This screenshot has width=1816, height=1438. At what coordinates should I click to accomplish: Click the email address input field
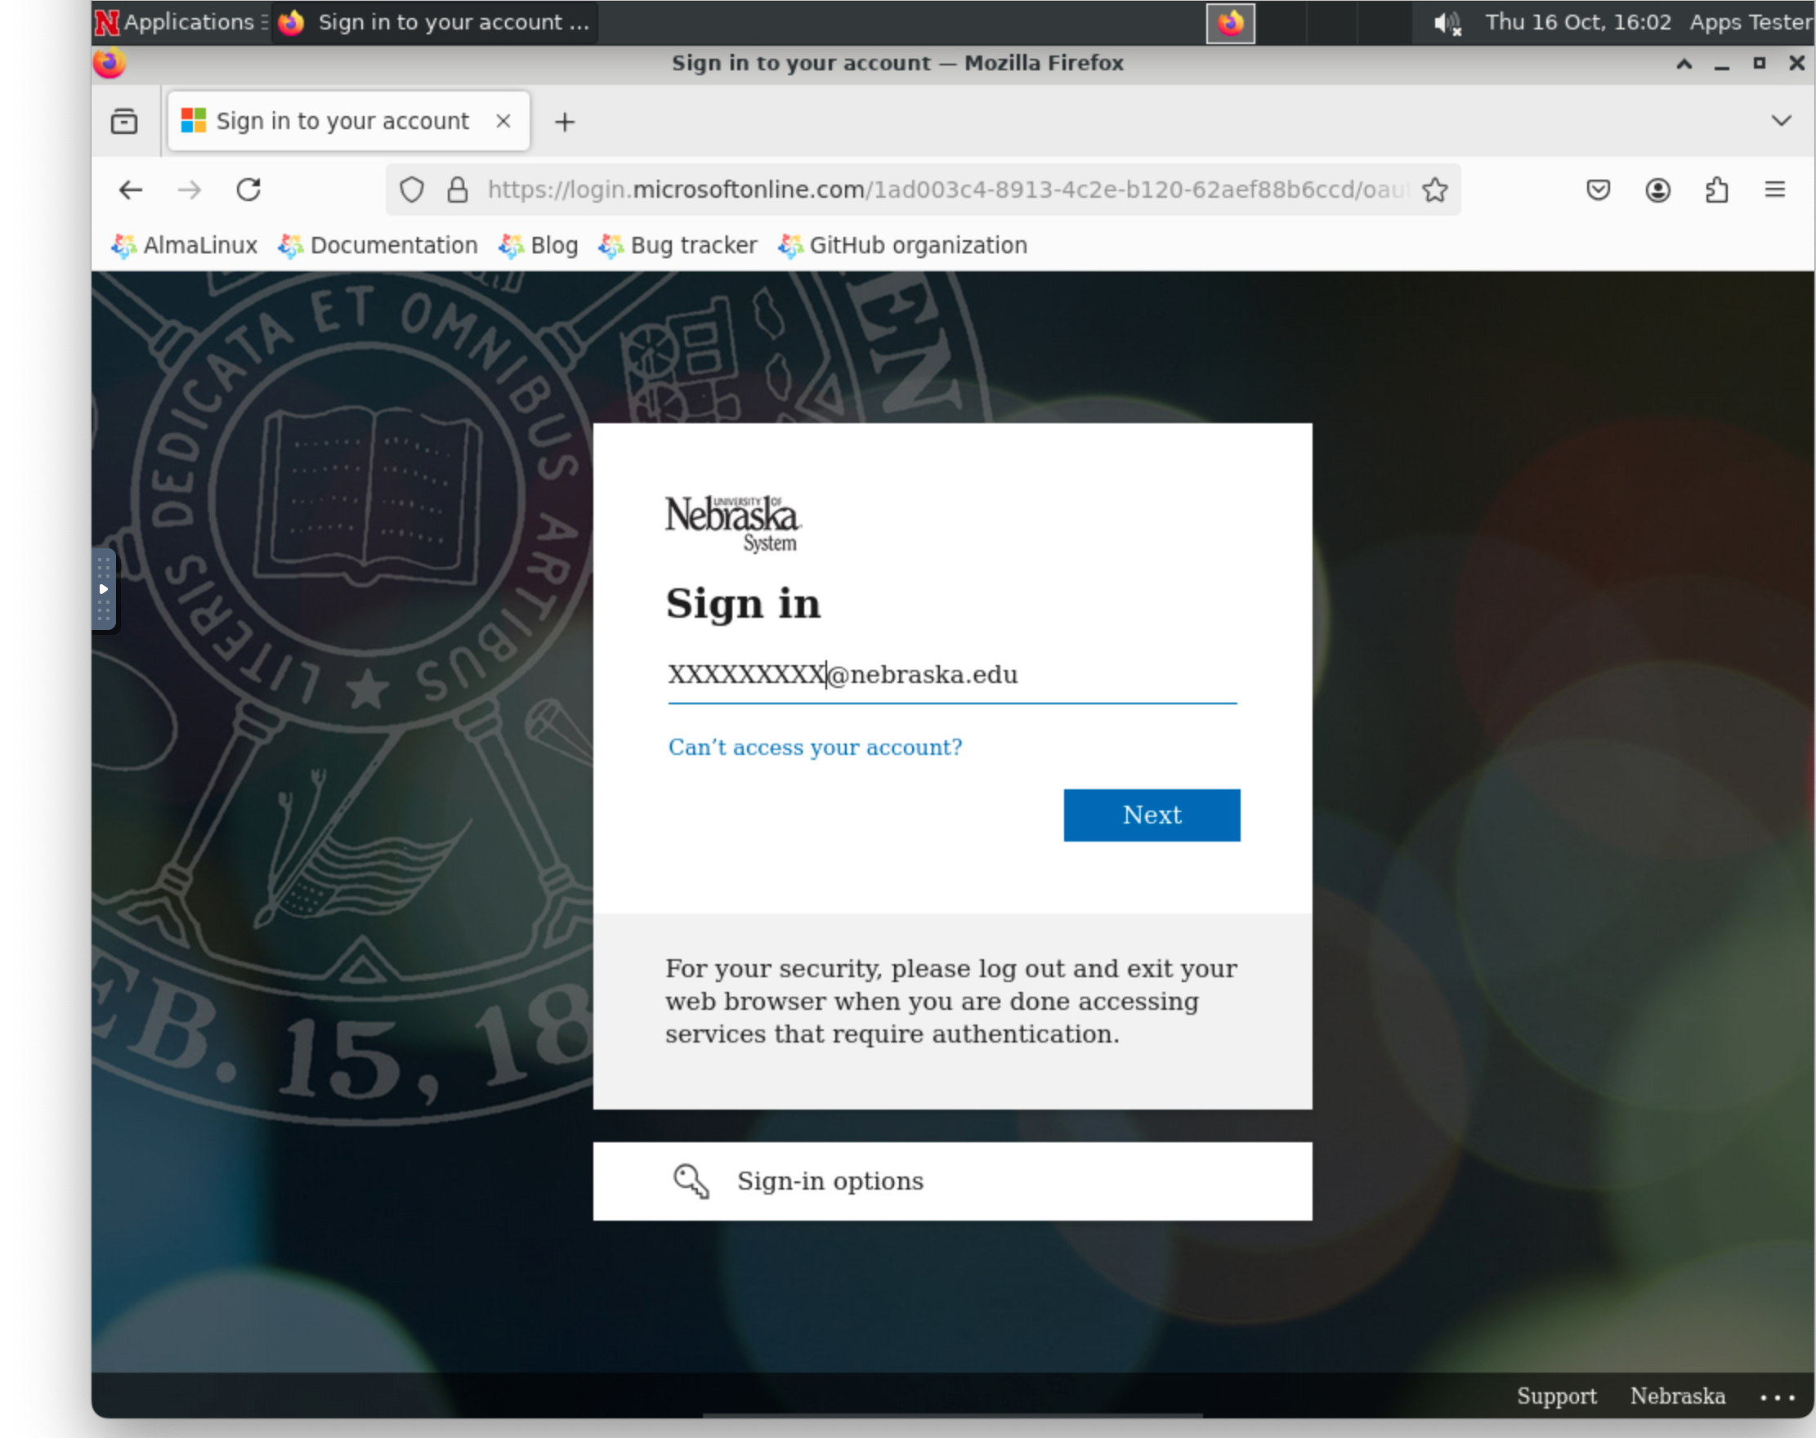[x=952, y=675]
